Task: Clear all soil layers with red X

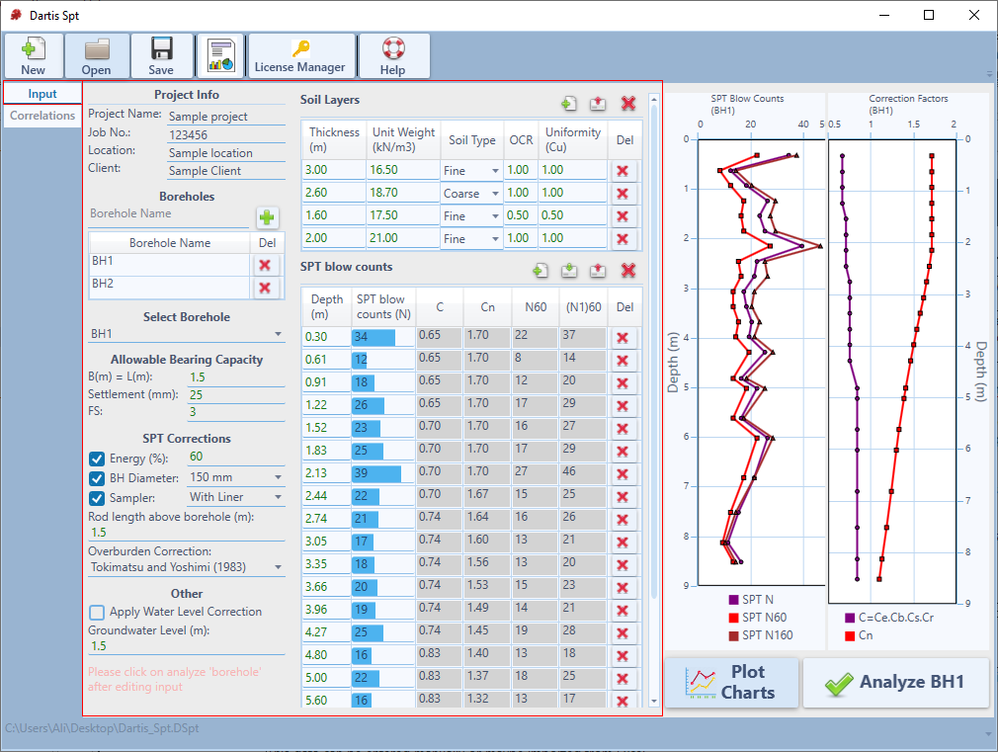Action: click(x=628, y=104)
